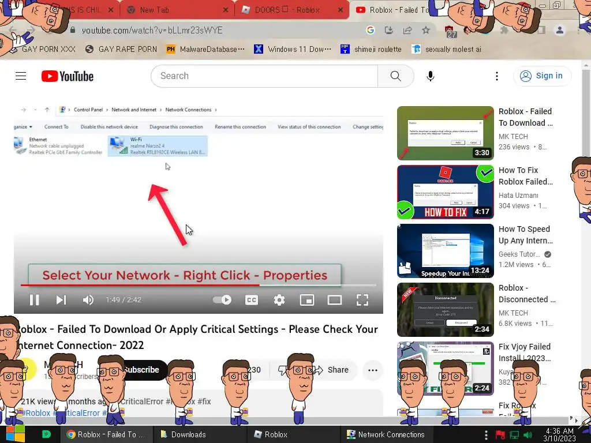Open video player settings gear
Viewport: 591px width, 443px height.
point(279,300)
